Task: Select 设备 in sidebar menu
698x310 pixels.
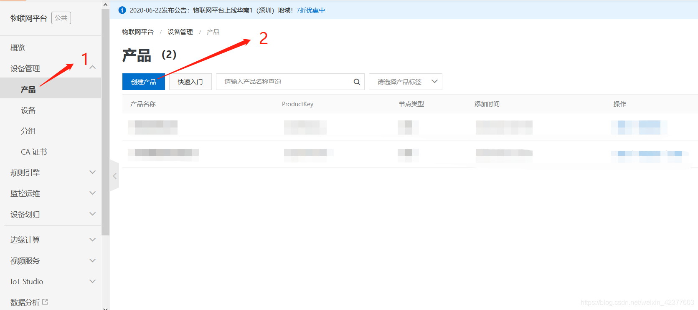Action: point(28,110)
